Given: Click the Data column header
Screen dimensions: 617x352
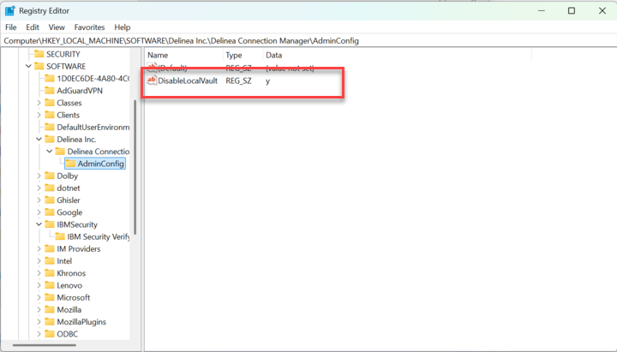Looking at the screenshot, I should click(x=274, y=55).
